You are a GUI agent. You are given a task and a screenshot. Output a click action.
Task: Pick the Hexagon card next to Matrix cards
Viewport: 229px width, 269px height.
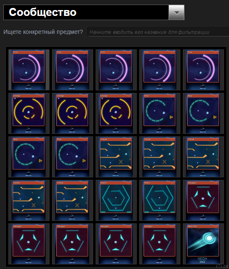tap(203, 200)
